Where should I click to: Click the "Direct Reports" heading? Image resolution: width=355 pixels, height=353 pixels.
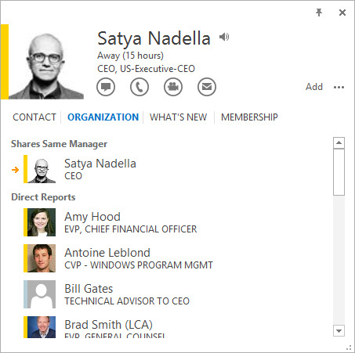(x=43, y=197)
